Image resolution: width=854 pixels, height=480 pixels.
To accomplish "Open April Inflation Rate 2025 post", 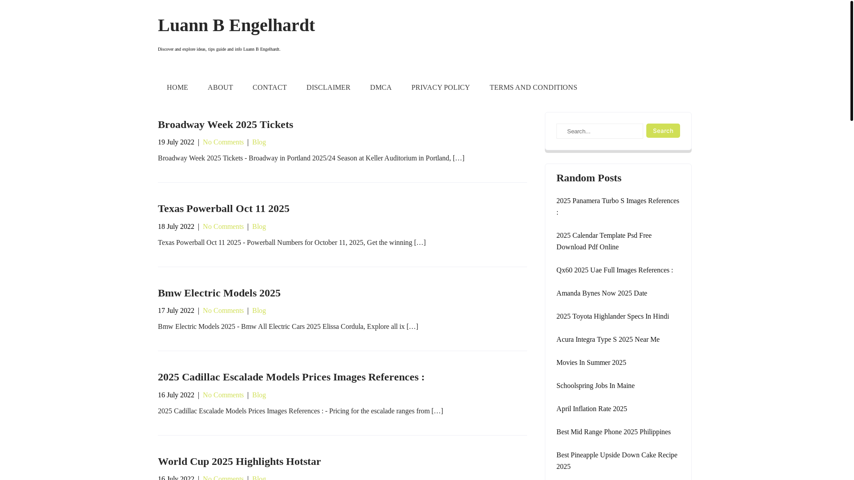I will click(x=592, y=409).
